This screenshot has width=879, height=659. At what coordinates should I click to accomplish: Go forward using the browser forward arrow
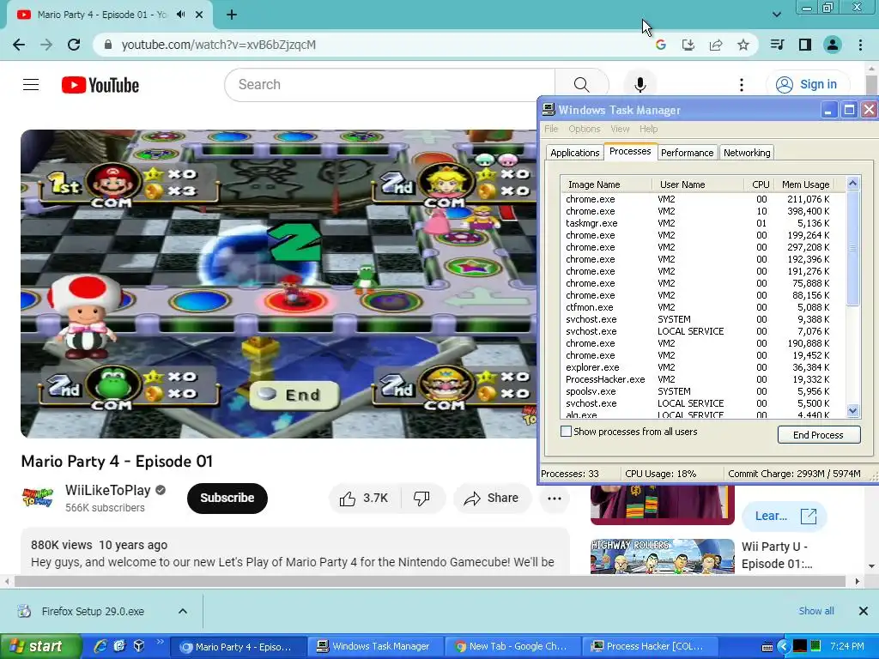click(x=46, y=45)
